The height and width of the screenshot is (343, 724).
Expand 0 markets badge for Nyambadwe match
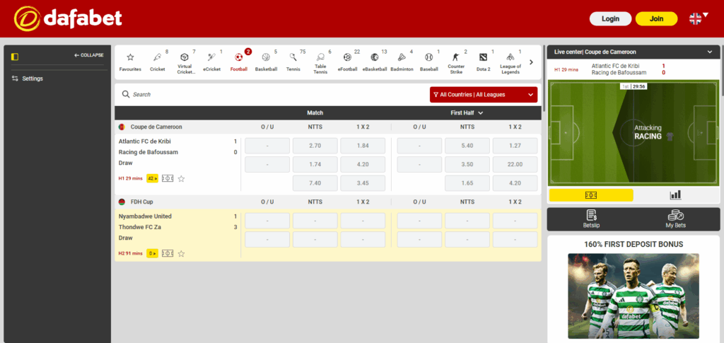[x=153, y=253]
